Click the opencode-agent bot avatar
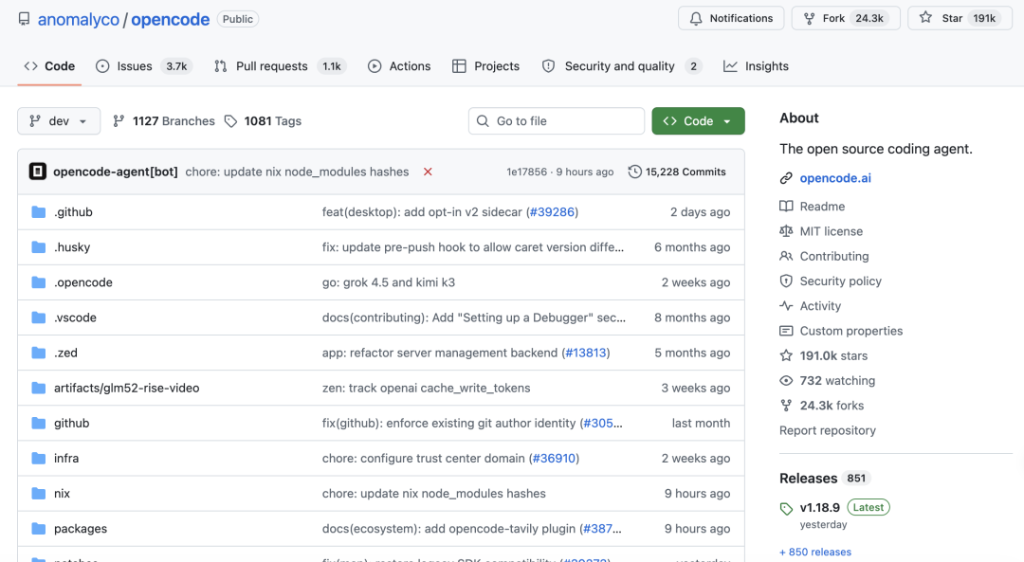Screen dimensions: 1024x562 37,172
